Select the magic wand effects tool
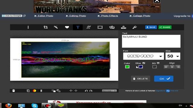This screenshot has width=193, height=108. coord(56,27)
